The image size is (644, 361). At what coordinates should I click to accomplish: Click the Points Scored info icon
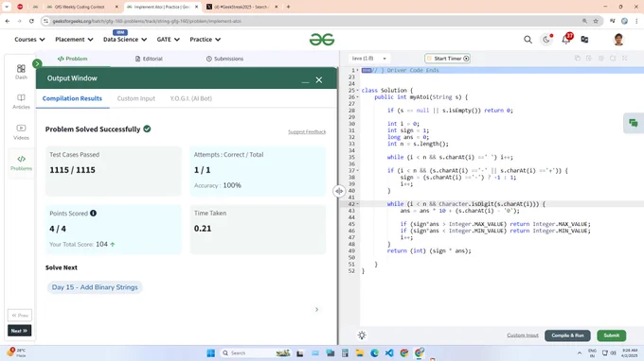click(93, 213)
